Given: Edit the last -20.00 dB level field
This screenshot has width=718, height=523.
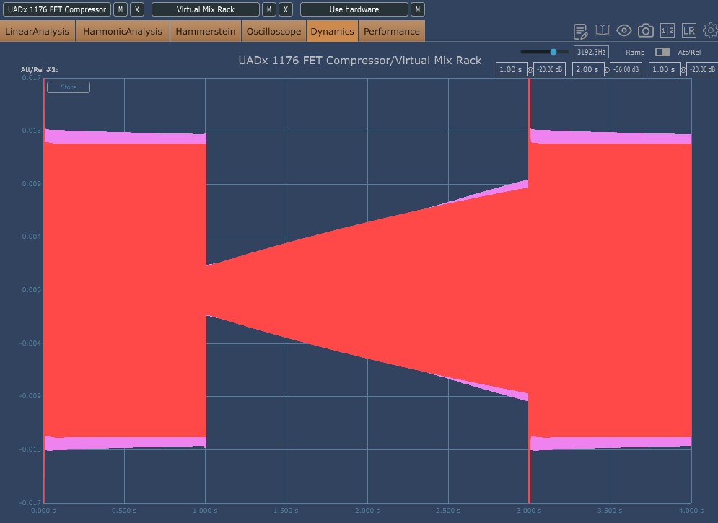Looking at the screenshot, I should click(x=702, y=69).
